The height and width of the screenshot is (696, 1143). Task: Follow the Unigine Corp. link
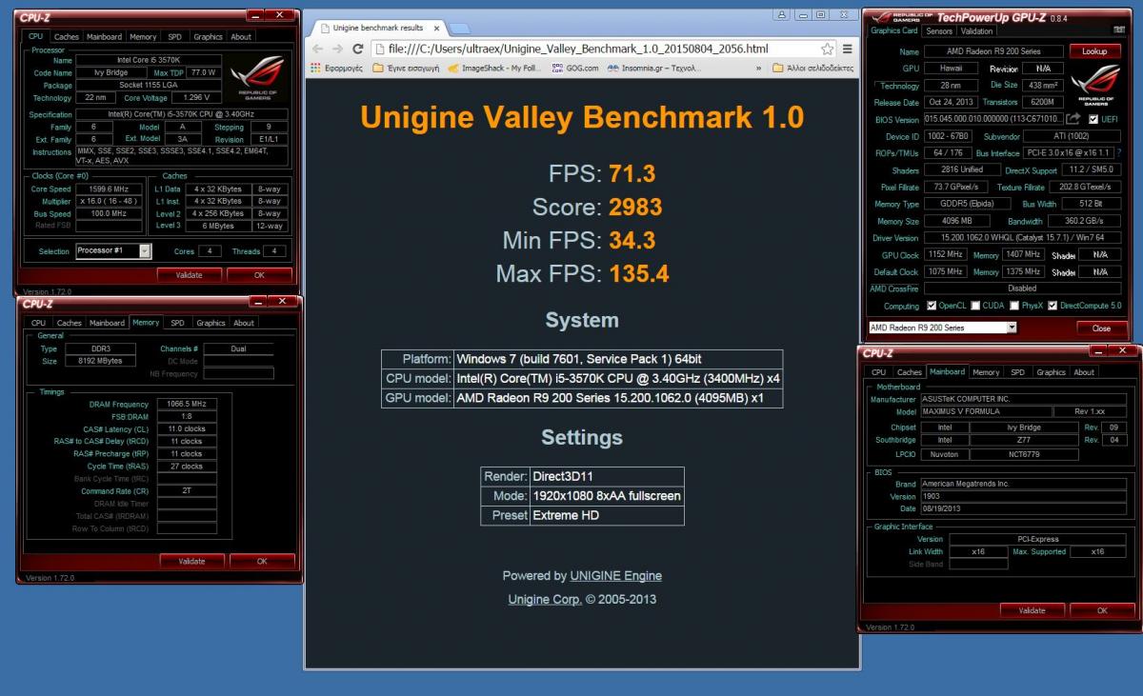[545, 600]
